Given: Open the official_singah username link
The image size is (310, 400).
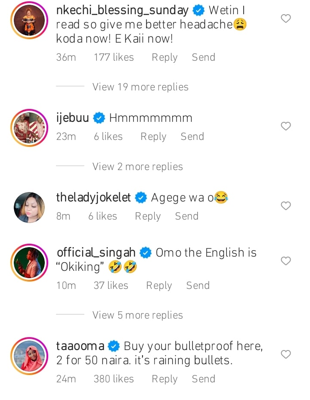Looking at the screenshot, I should click(x=96, y=252).
